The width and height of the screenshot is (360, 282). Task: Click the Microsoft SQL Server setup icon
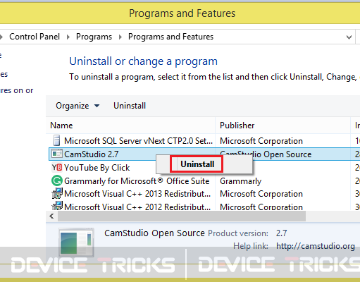56,140
